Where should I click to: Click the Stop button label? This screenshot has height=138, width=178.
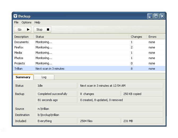click(x=39, y=30)
